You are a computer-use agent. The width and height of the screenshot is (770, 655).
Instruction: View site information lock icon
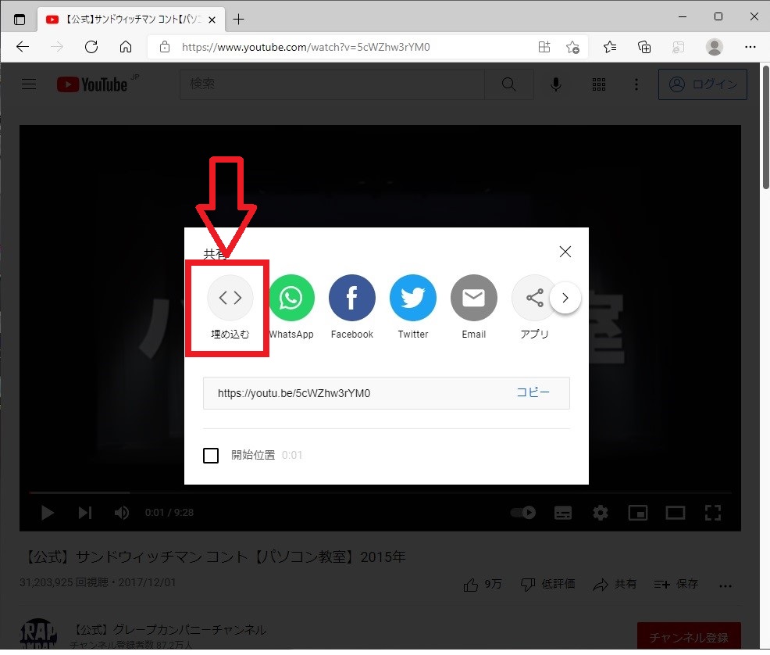pos(165,47)
